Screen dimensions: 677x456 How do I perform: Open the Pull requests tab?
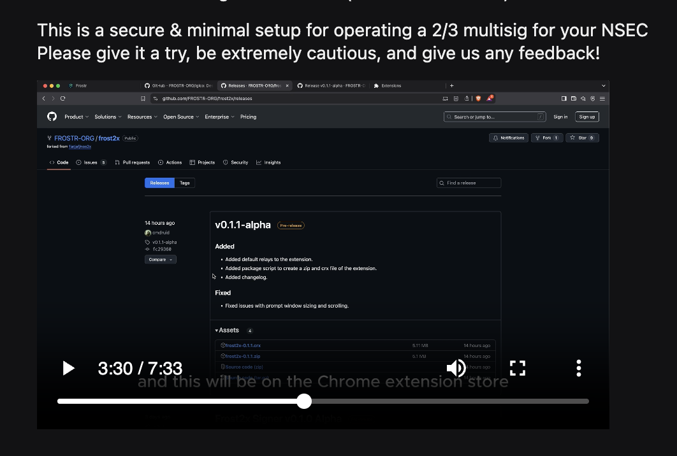coord(132,162)
